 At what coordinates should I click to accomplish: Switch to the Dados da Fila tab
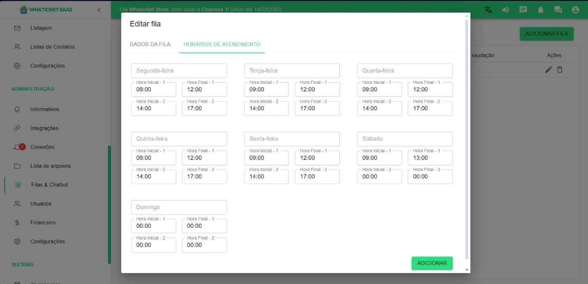coord(150,44)
